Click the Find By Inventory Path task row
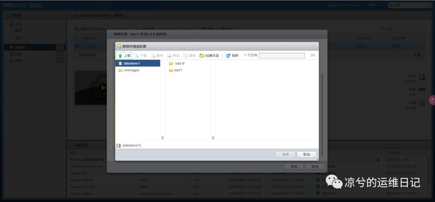The height and width of the screenshot is (202, 435). tap(247, 166)
